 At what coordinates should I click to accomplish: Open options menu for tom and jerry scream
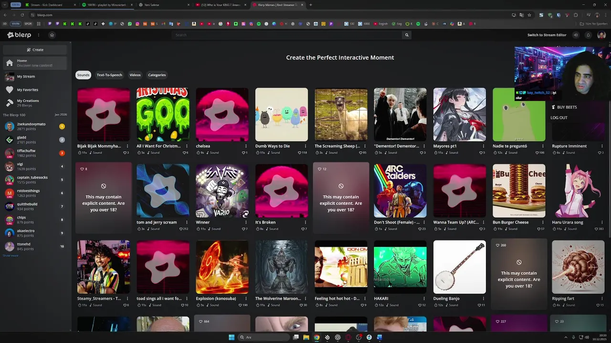(187, 222)
